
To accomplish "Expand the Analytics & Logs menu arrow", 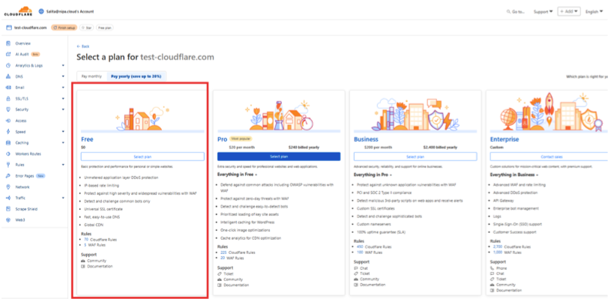I will (63, 66).
